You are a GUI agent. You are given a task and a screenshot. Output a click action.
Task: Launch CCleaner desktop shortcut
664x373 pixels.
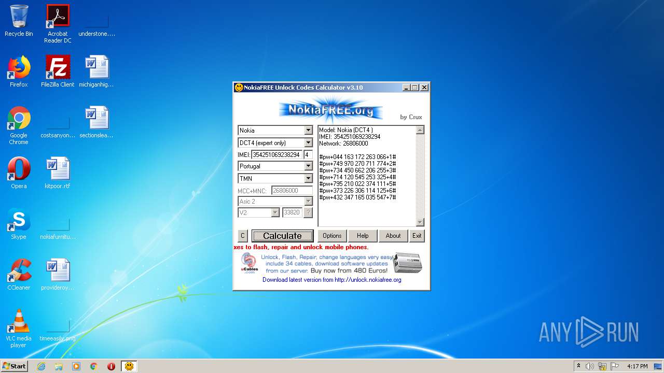[x=19, y=275]
